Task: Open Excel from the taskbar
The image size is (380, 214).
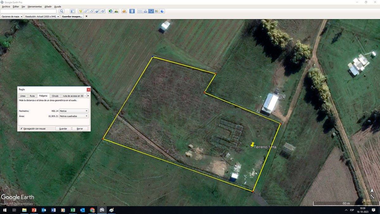Action: pyautogui.click(x=73, y=210)
